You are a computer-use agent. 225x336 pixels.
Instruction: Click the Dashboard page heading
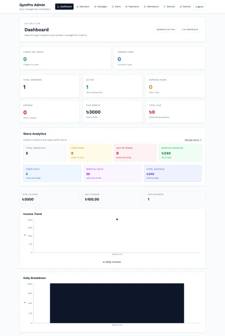click(x=36, y=29)
